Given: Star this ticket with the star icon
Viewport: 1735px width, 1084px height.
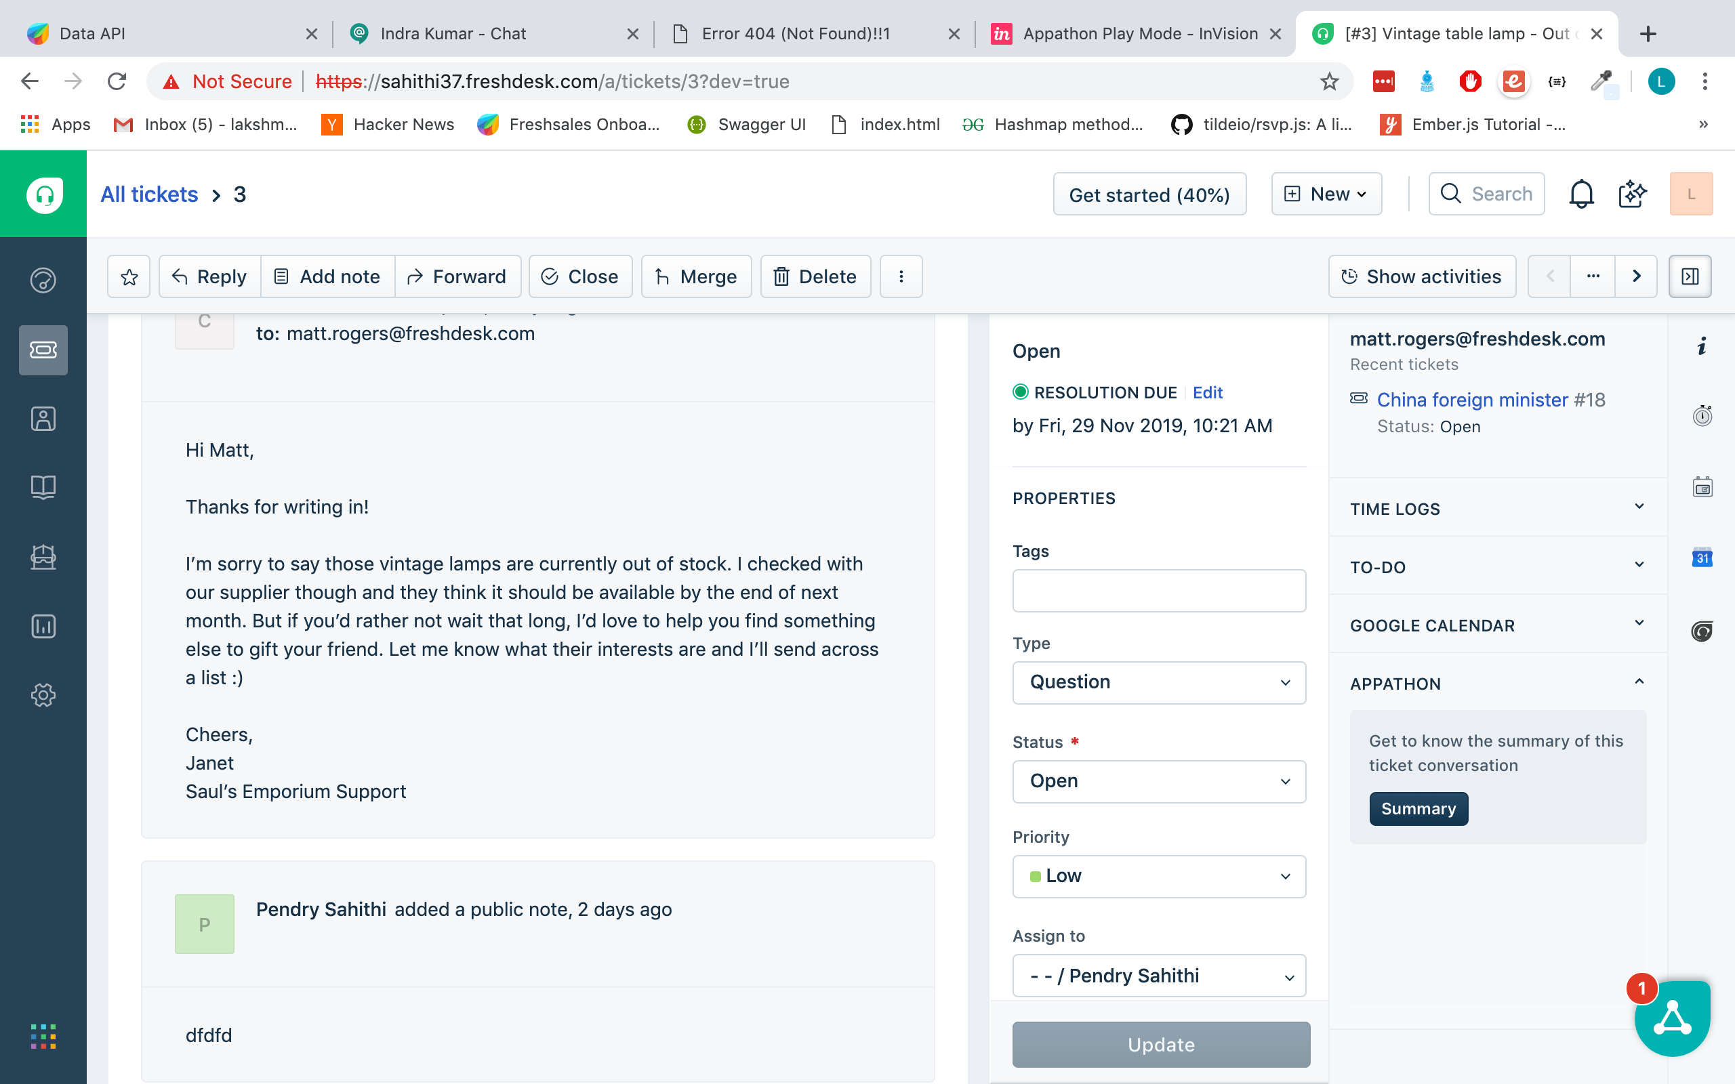Looking at the screenshot, I should (x=129, y=276).
